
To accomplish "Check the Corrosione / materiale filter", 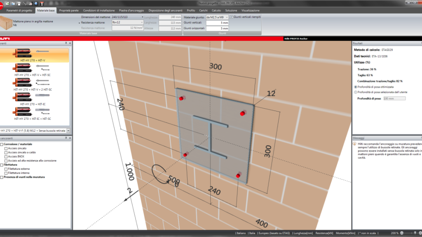I will point(2,144).
